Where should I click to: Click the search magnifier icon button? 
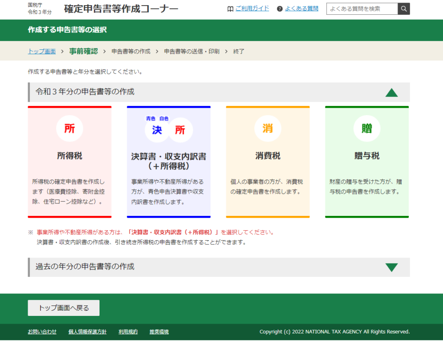(404, 9)
